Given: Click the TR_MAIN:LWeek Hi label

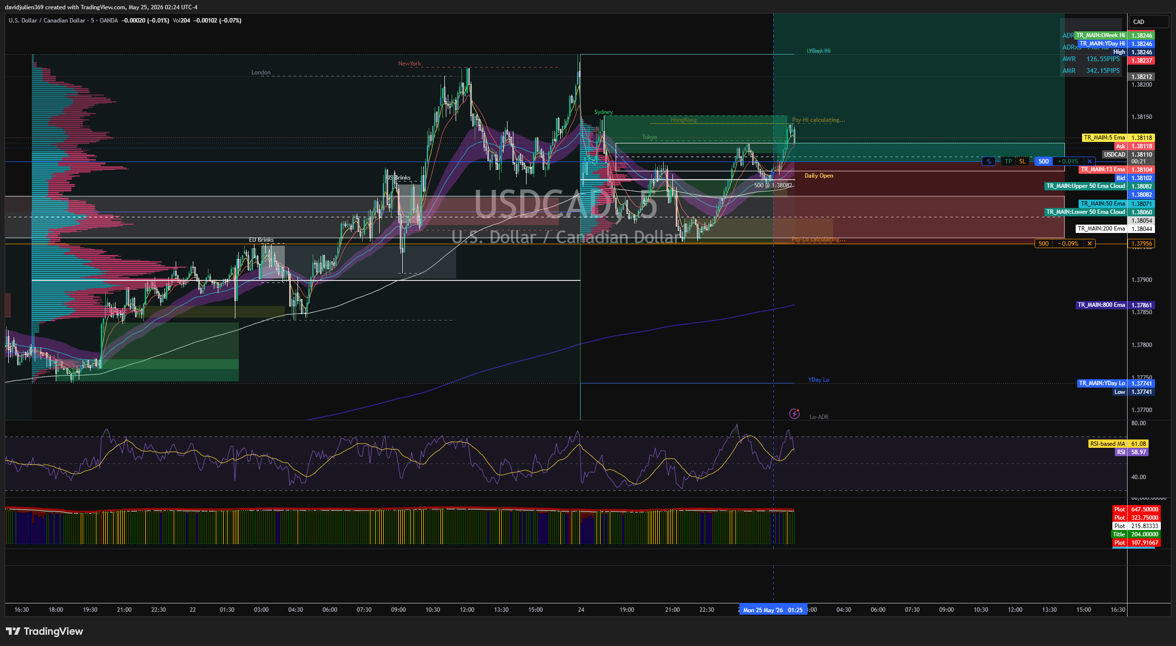Looking at the screenshot, I should pos(1100,36).
